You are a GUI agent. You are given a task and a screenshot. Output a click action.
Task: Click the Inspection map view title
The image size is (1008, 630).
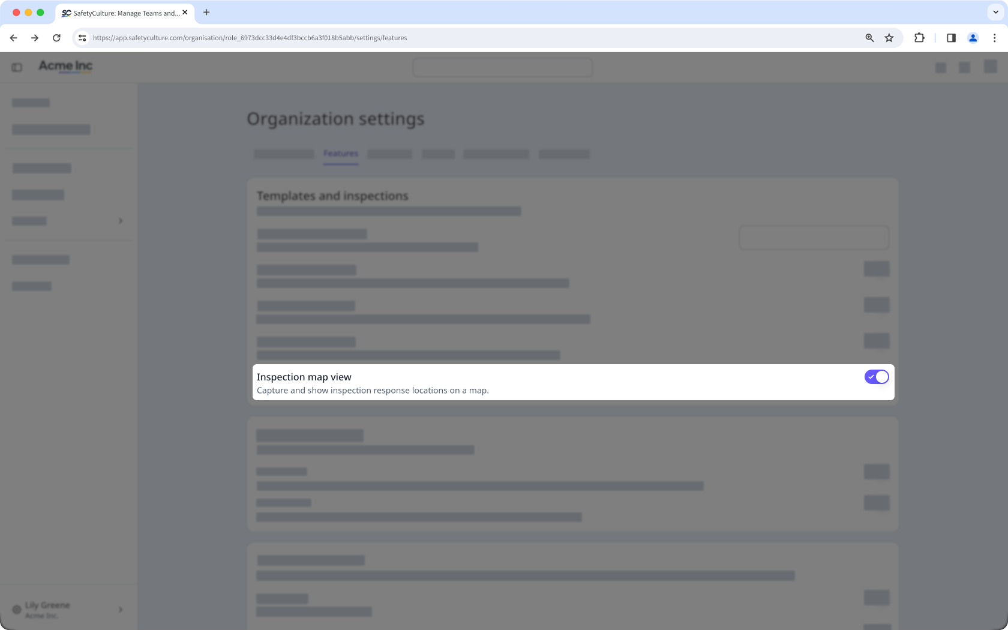click(304, 377)
